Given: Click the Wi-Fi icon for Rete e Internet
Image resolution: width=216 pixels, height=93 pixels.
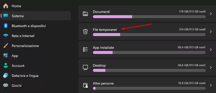Looking at the screenshot, I should 6,36.
